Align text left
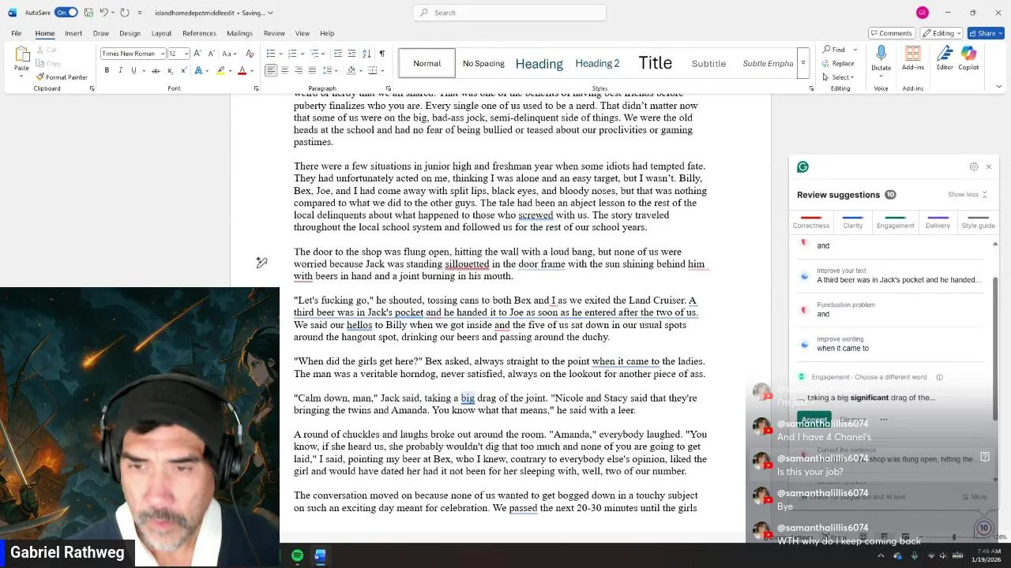This screenshot has height=568, width=1011. pos(271,71)
